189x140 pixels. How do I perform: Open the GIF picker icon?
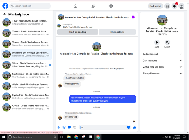[75, 127]
